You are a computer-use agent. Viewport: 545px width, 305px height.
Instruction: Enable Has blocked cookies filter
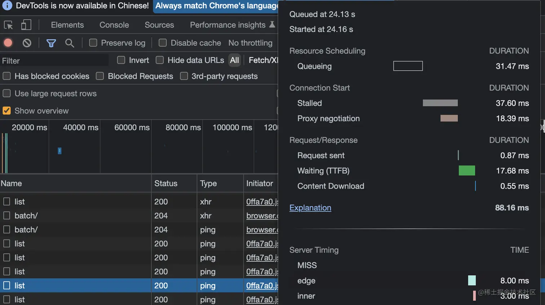(6, 76)
